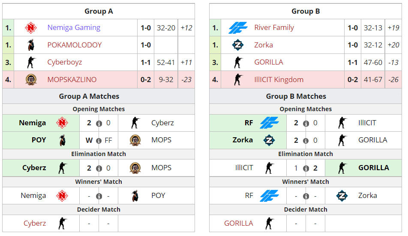Viewport: 408px width, 236px height.
Task: Click the Zorka logo in Group B standings
Action: click(x=238, y=45)
